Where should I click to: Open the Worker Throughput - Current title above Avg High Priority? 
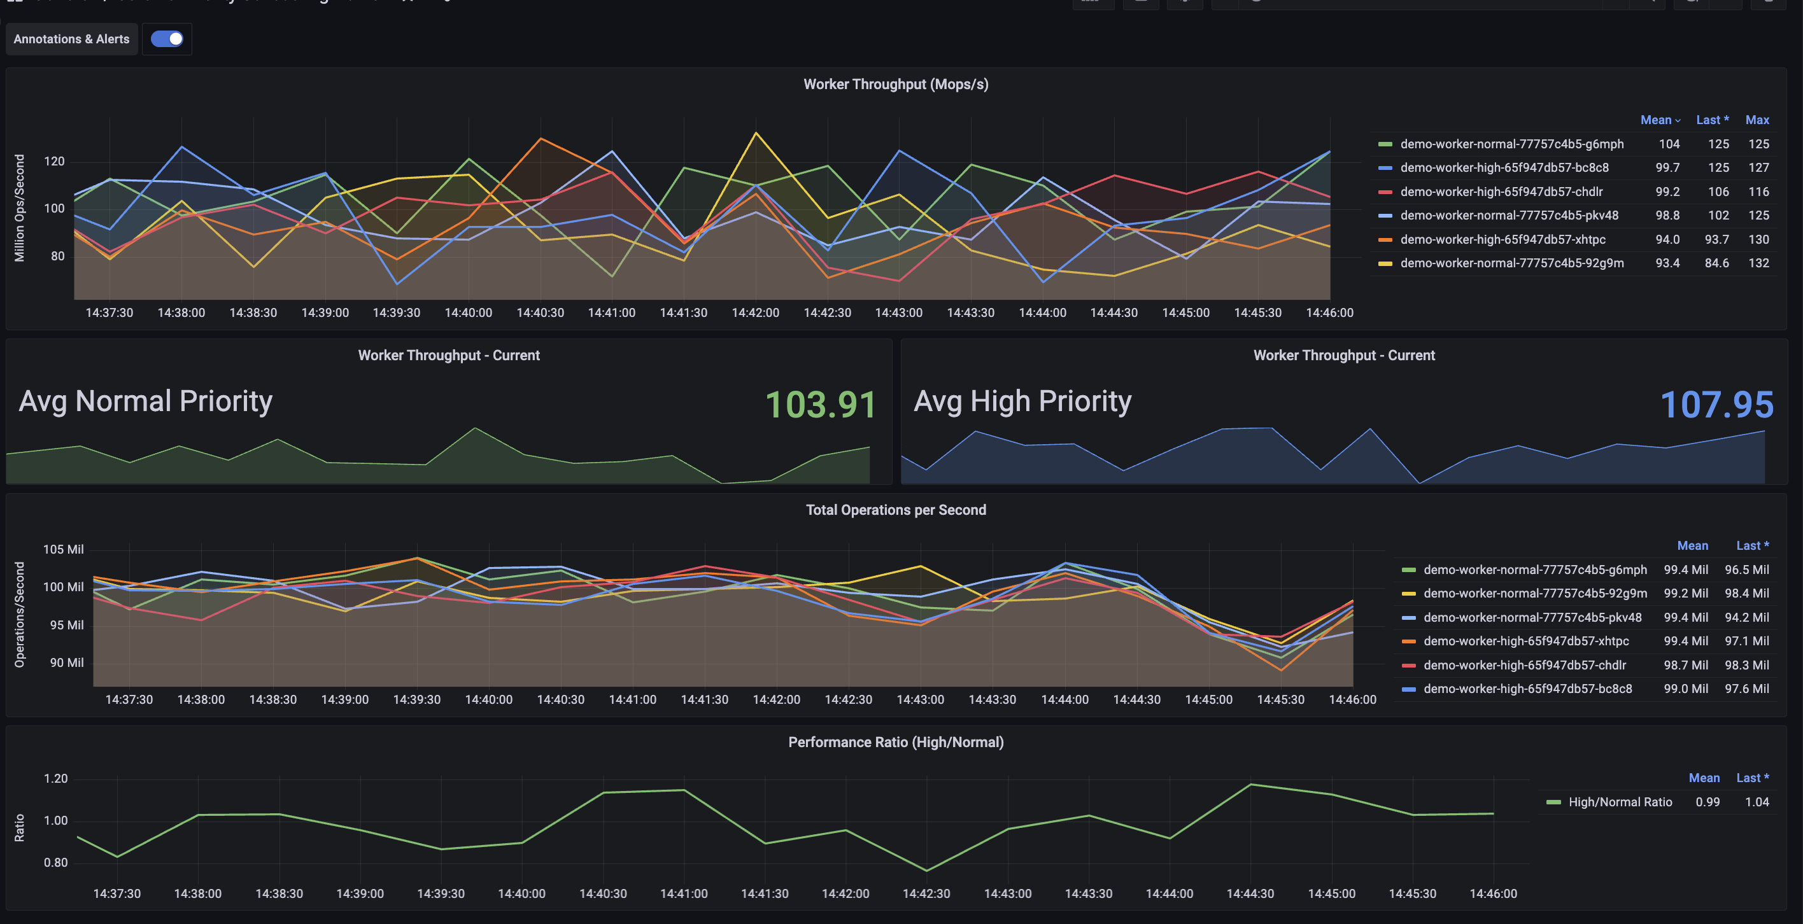pyautogui.click(x=1343, y=355)
